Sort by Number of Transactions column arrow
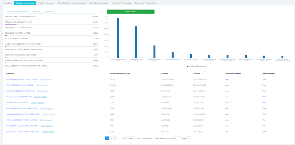This screenshot has width=295, height=145. tap(131, 74)
